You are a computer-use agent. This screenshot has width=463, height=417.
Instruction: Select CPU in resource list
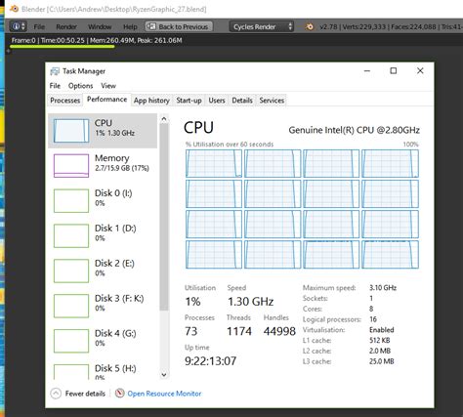pos(103,131)
